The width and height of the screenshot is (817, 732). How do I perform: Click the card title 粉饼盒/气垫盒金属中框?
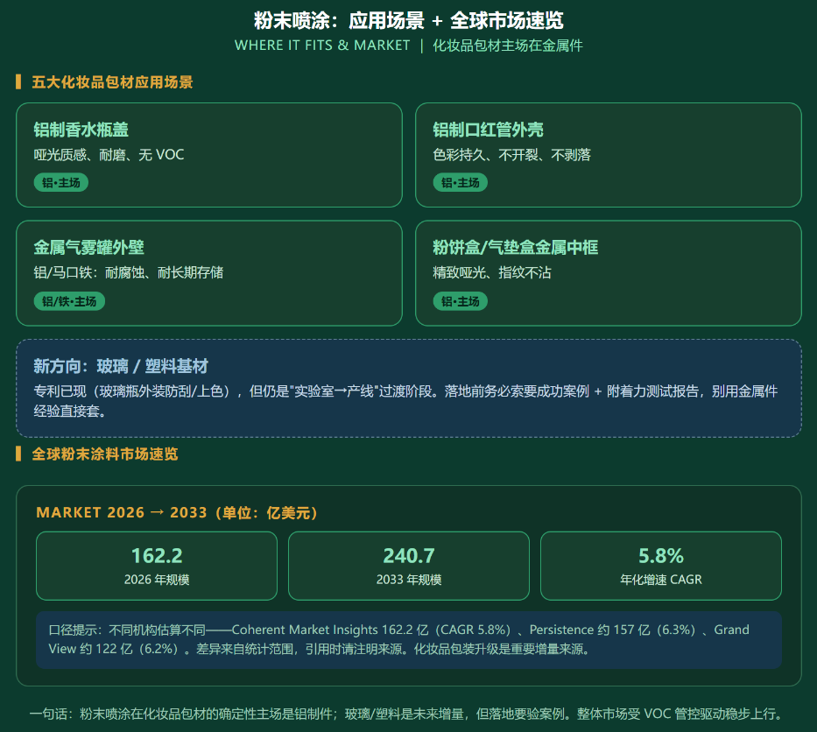515,248
